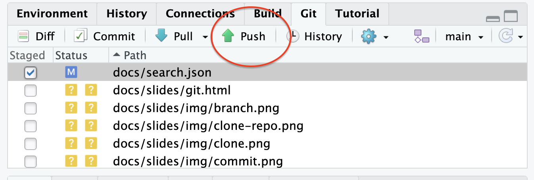
Task: Expand the Refresh options dropdown arrow
Action: (x=520, y=37)
